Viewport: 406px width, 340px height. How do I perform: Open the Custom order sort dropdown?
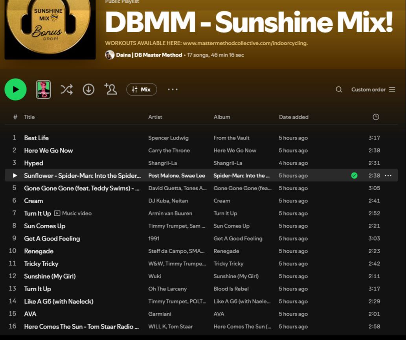click(x=373, y=89)
